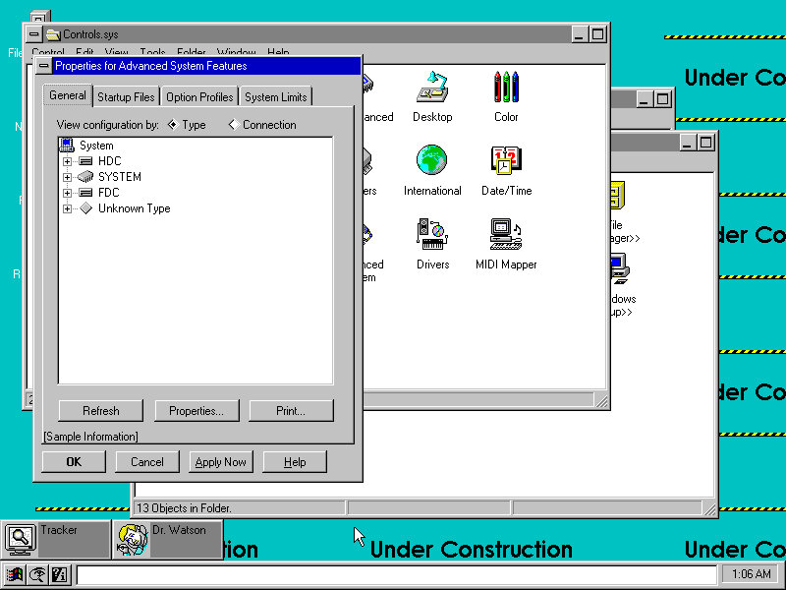The width and height of the screenshot is (786, 590).
Task: Switch to the Startup Files tab
Action: [126, 97]
